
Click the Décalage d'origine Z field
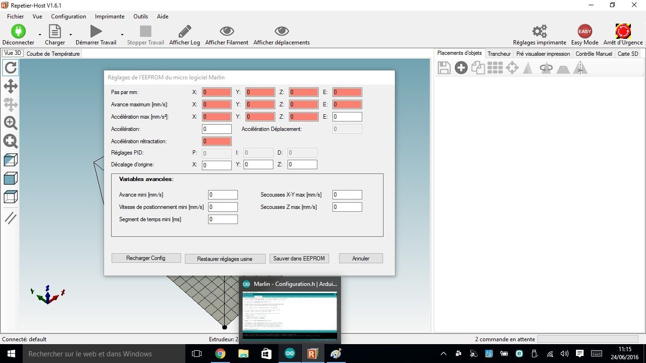pos(302,164)
